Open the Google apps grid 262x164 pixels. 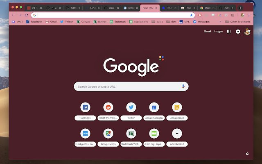pos(229,32)
